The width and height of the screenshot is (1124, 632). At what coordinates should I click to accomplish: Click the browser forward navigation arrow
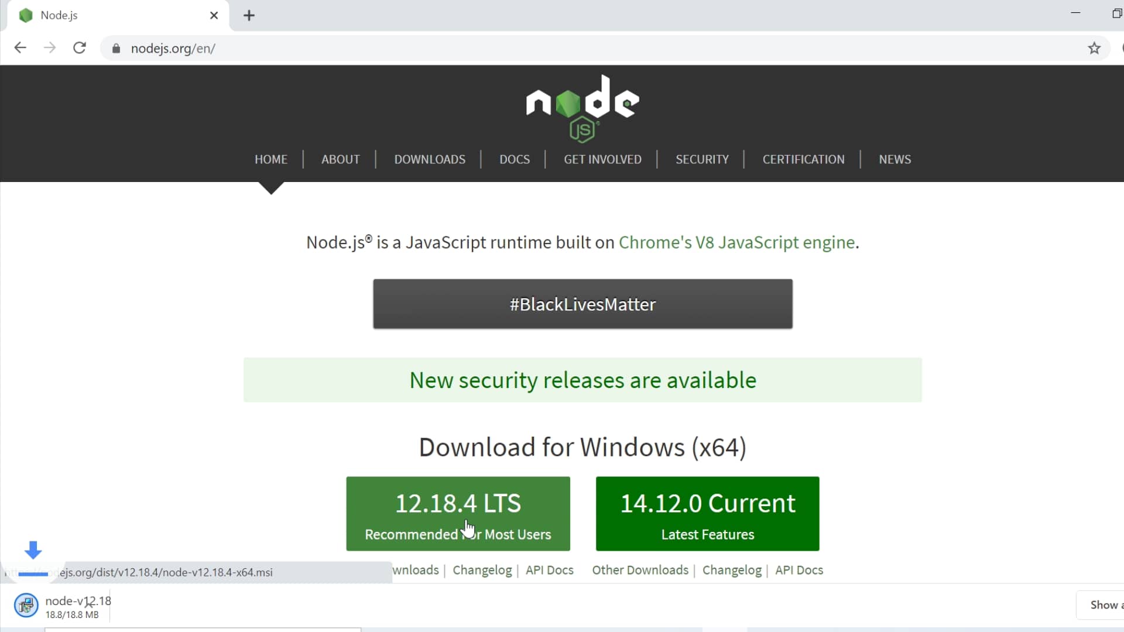coord(50,47)
